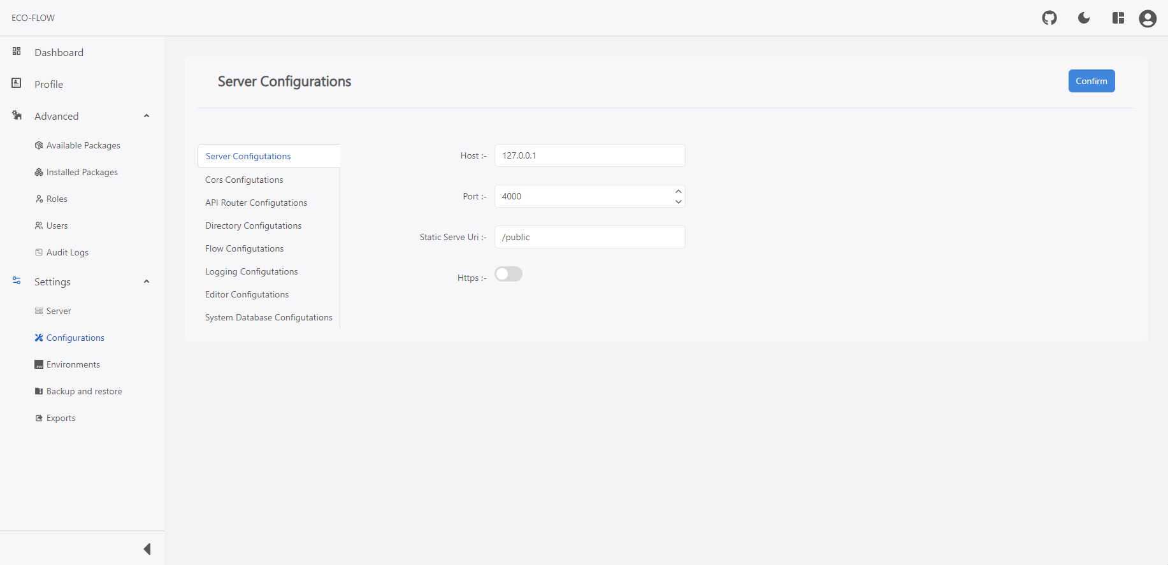This screenshot has height=565, width=1168.
Task: Open the API Router Configutations tab
Action: pyautogui.click(x=269, y=203)
